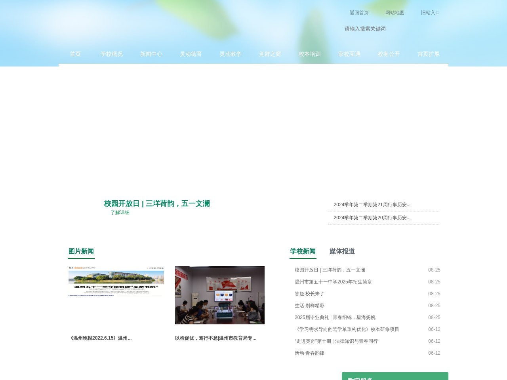507x380 pixels.
Task: Open the 第21周行事历 calendar entry
Action: [372, 205]
